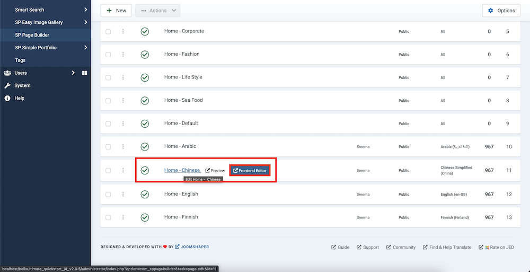Grab drag handle of Home - Fashion row
This screenshot has width=530, height=272.
(x=123, y=55)
